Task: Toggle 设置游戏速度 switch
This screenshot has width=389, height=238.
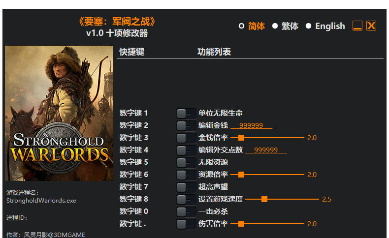Action: [x=186, y=200]
